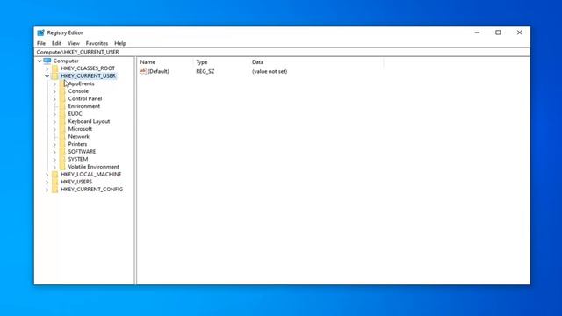Expand the SOFTWARE key arrow

[54, 152]
